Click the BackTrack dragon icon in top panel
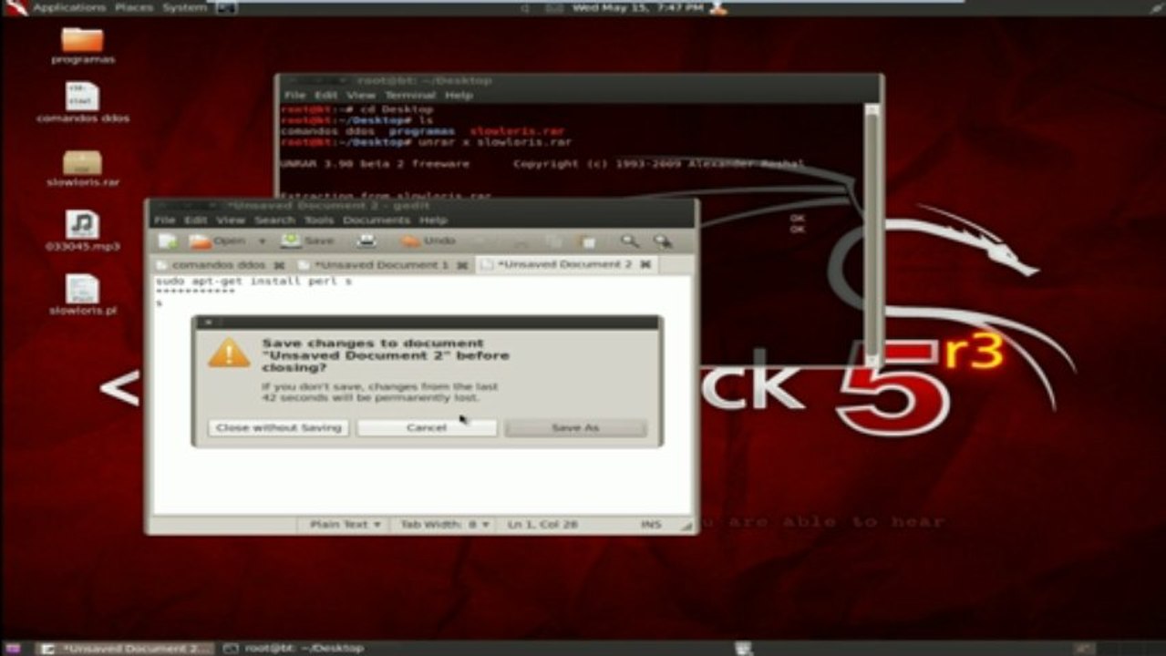Screen dimensions: 1166x656 15,7
